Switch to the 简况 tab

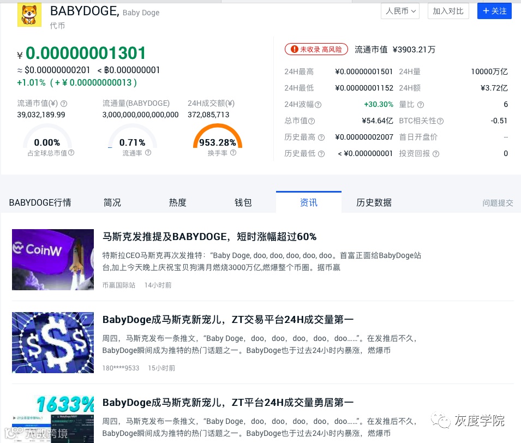pos(112,202)
